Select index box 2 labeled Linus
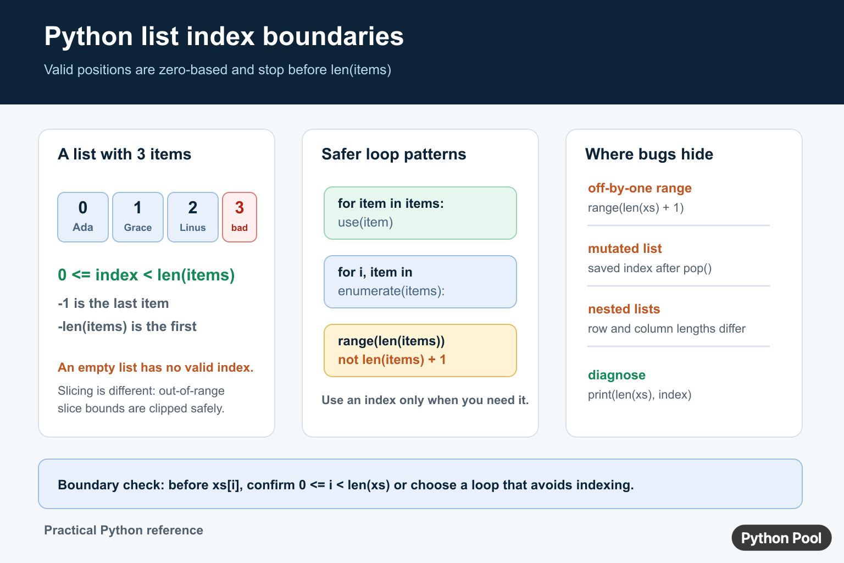The image size is (844, 563). point(193,217)
